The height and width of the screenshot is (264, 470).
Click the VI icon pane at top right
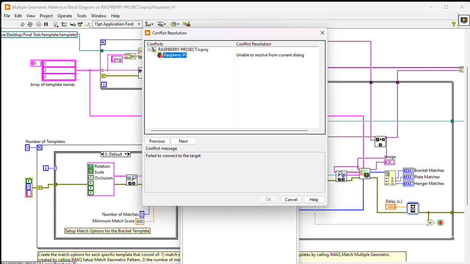pos(464,20)
